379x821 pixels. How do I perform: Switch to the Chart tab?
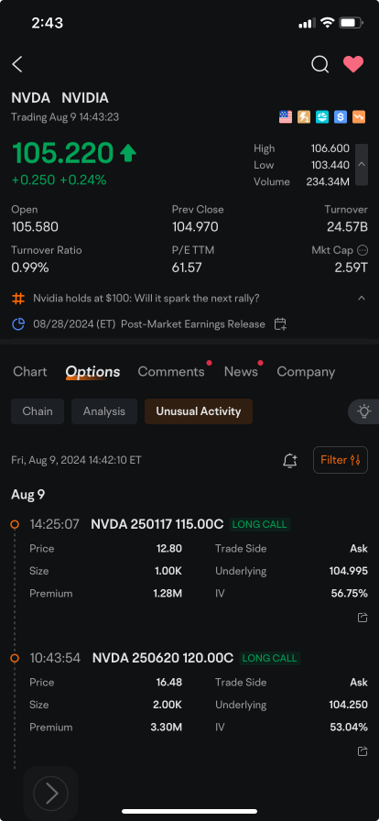pyautogui.click(x=30, y=372)
